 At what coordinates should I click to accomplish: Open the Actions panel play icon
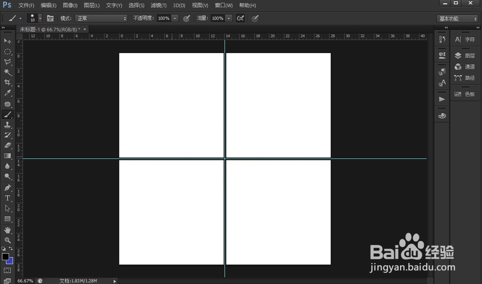tap(442, 99)
